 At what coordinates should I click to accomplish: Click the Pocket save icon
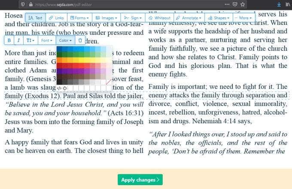tap(235, 4)
